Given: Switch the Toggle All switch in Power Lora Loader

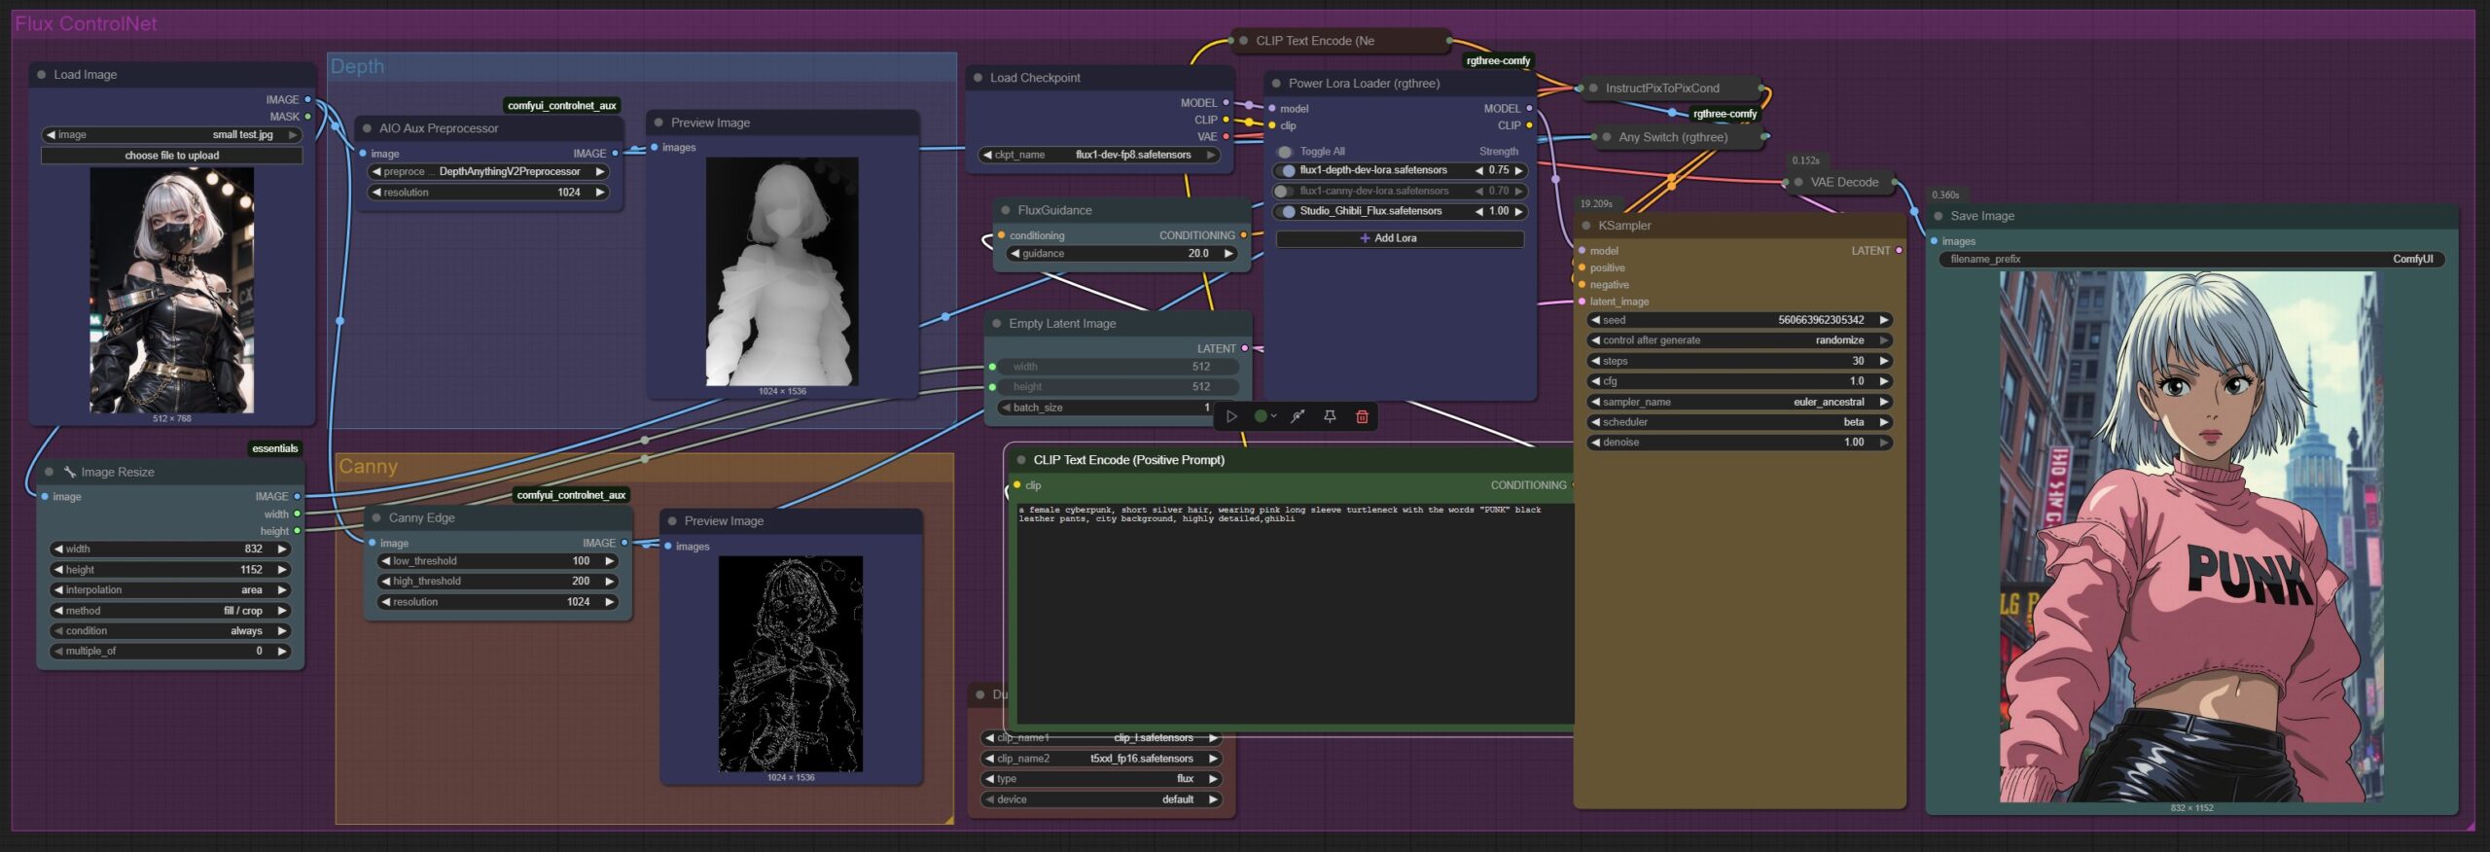Looking at the screenshot, I should click(x=1285, y=152).
